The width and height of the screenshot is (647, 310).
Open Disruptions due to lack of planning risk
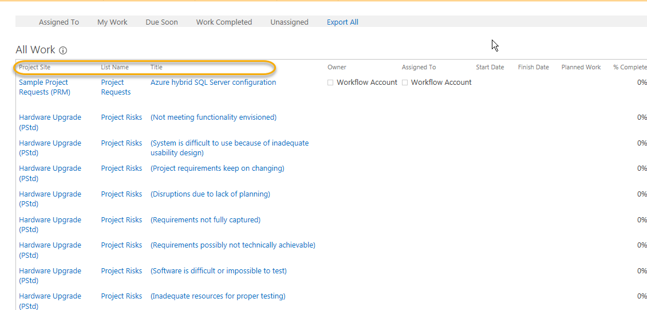click(211, 194)
